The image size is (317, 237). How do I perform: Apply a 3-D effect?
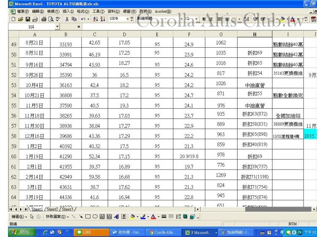click(192, 217)
